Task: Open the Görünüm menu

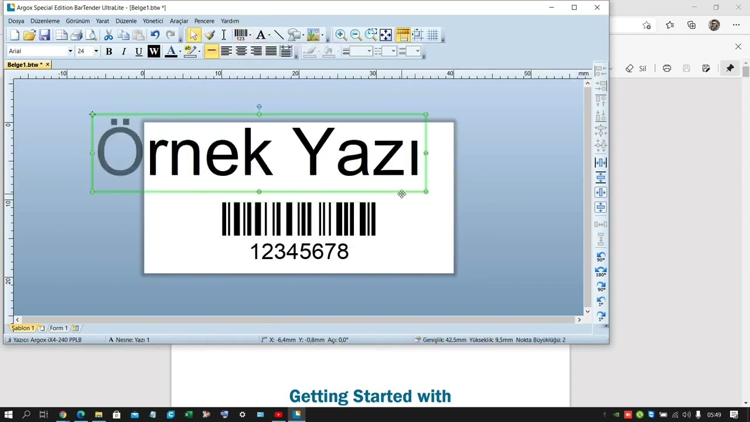Action: click(x=78, y=21)
